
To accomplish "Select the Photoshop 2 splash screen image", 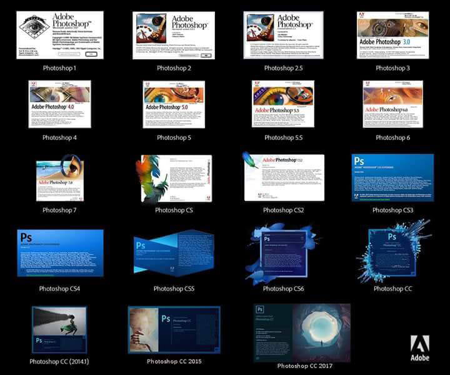I will (174, 35).
